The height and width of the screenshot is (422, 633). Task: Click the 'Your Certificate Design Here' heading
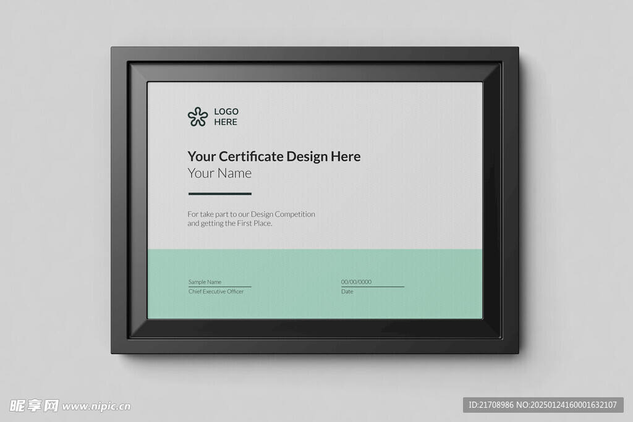pyautogui.click(x=274, y=156)
